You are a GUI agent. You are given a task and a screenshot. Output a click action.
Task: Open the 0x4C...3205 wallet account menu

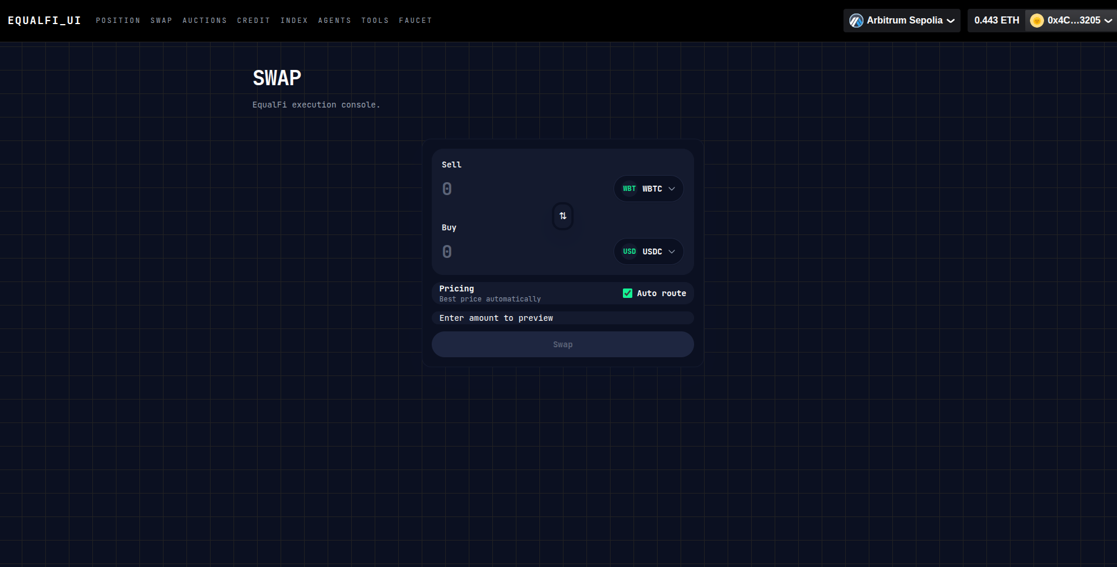click(x=1072, y=21)
